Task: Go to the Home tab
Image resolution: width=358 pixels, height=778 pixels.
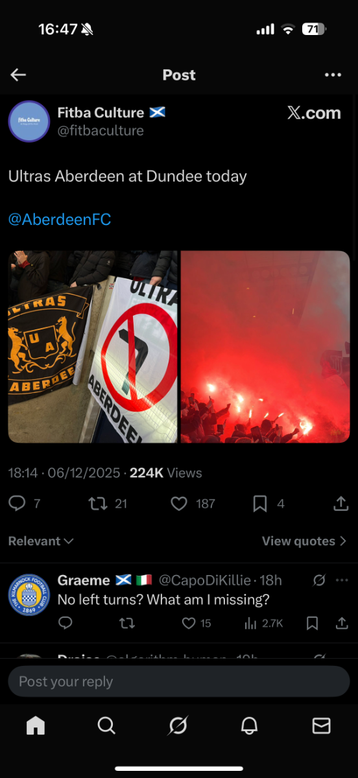Action: point(36,726)
